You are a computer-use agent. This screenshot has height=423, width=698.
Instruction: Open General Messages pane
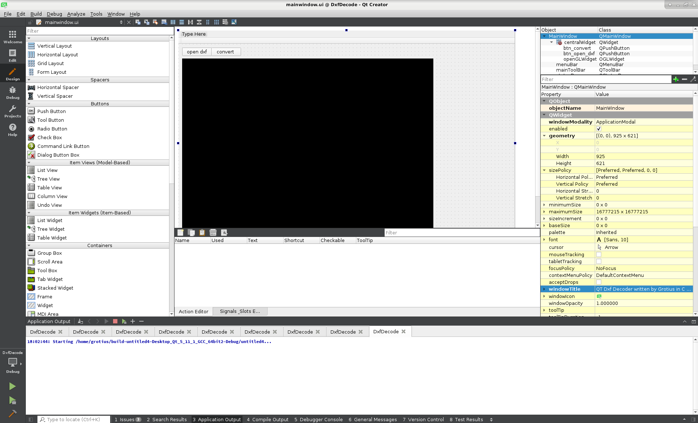[373, 419]
